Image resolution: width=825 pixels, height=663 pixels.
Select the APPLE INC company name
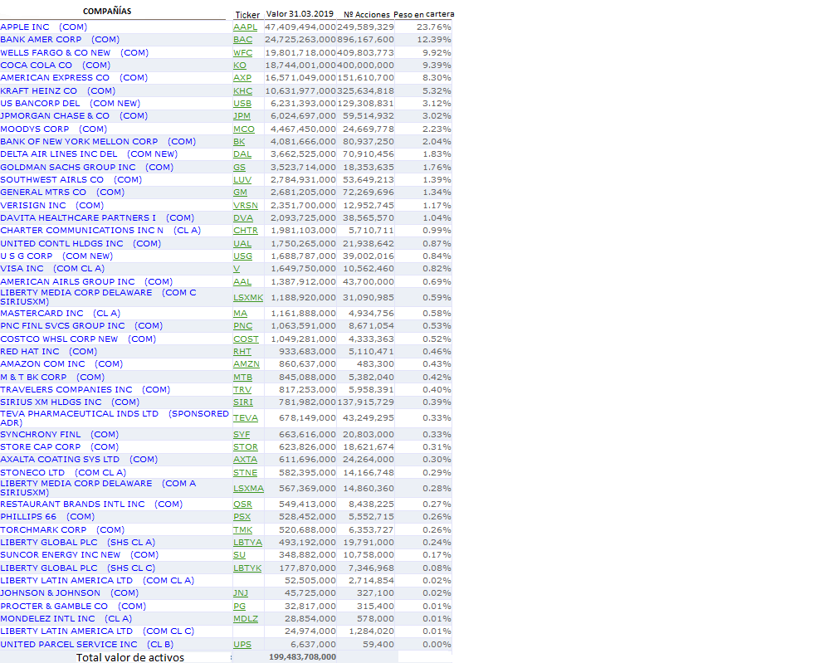tap(44, 27)
